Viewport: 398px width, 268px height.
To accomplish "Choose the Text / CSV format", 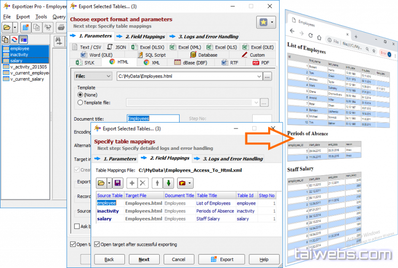I will [87, 47].
